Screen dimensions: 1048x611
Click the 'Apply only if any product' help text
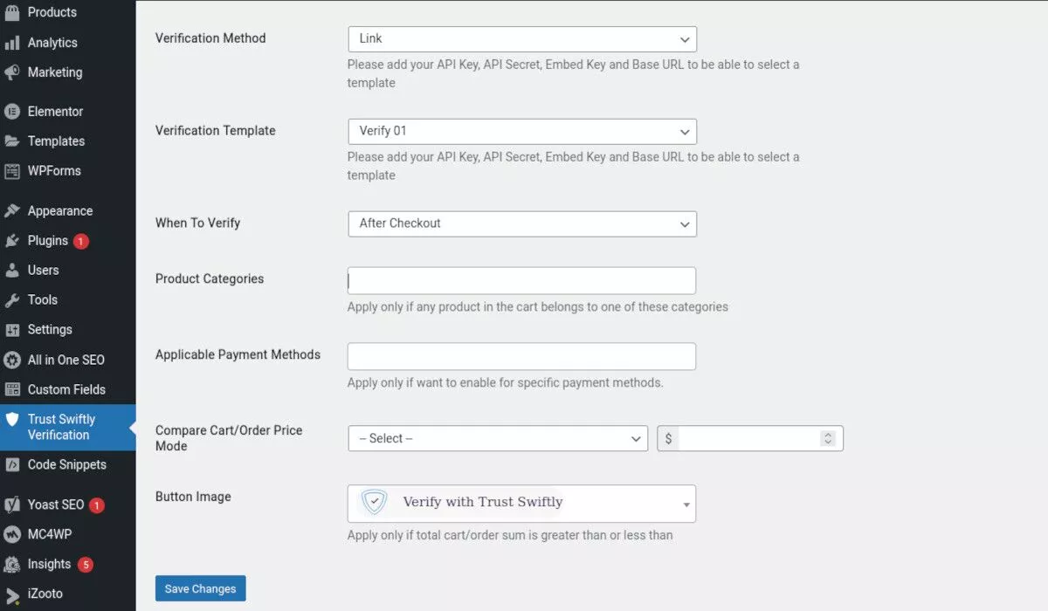538,307
